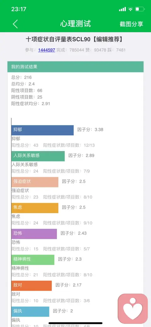Select the light green 精神病性 bar
The image size is (151, 327).
[33, 260]
